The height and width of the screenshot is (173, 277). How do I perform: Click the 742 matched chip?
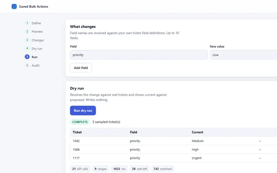click(x=163, y=169)
